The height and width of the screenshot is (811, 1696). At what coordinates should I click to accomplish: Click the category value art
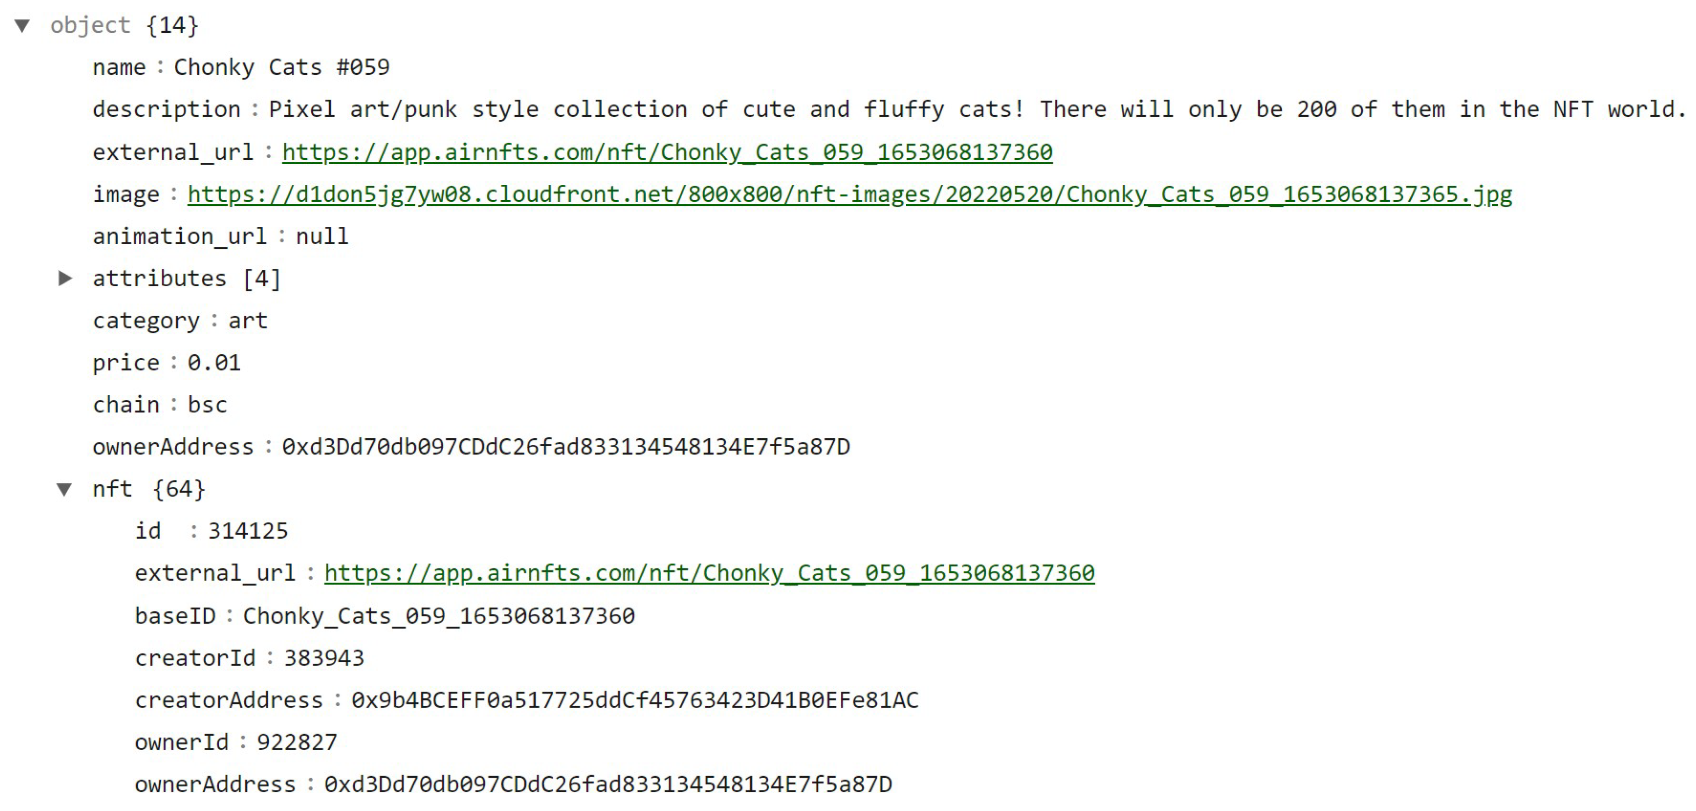point(247,321)
